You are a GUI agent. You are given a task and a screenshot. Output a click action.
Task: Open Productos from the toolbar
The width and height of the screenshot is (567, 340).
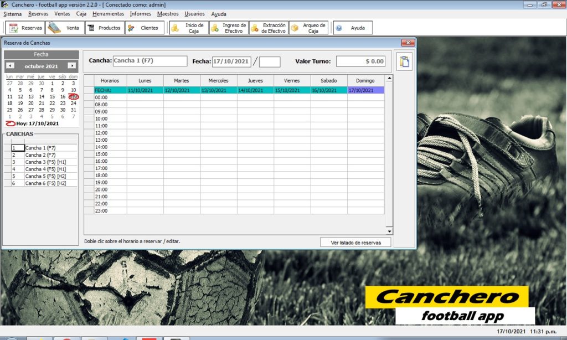coord(105,28)
